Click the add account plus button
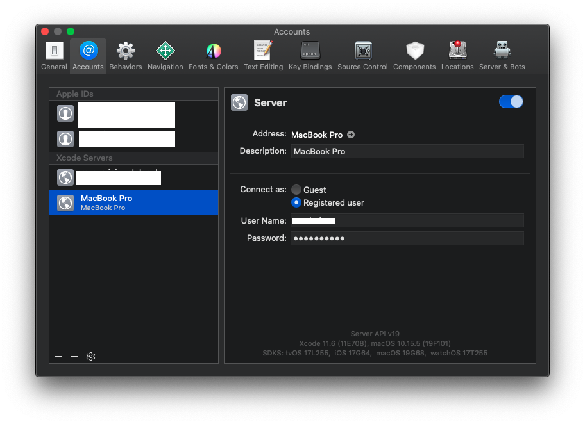Viewport: 585px width, 424px height. [58, 357]
